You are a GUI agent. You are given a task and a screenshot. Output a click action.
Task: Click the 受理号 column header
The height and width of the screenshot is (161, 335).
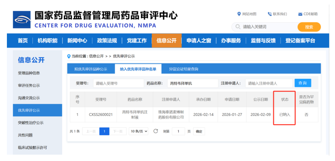[101, 99]
